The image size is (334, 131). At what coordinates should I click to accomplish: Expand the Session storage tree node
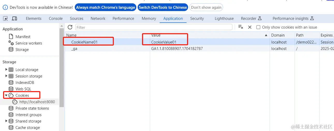(6, 76)
